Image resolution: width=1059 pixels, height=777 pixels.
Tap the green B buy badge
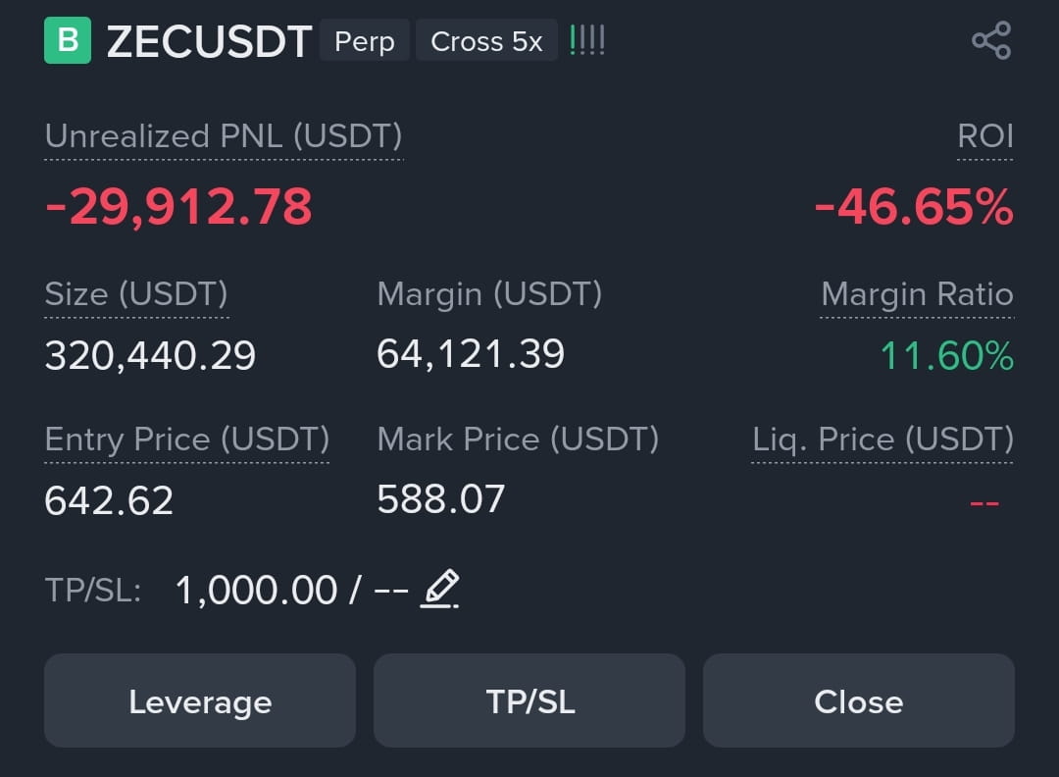point(68,40)
